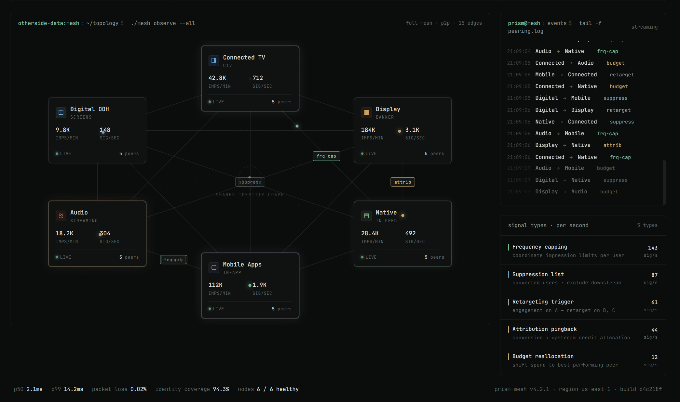Click the frq-cap edge label near Display
Viewport: 680px width, 402px height.
326,156
